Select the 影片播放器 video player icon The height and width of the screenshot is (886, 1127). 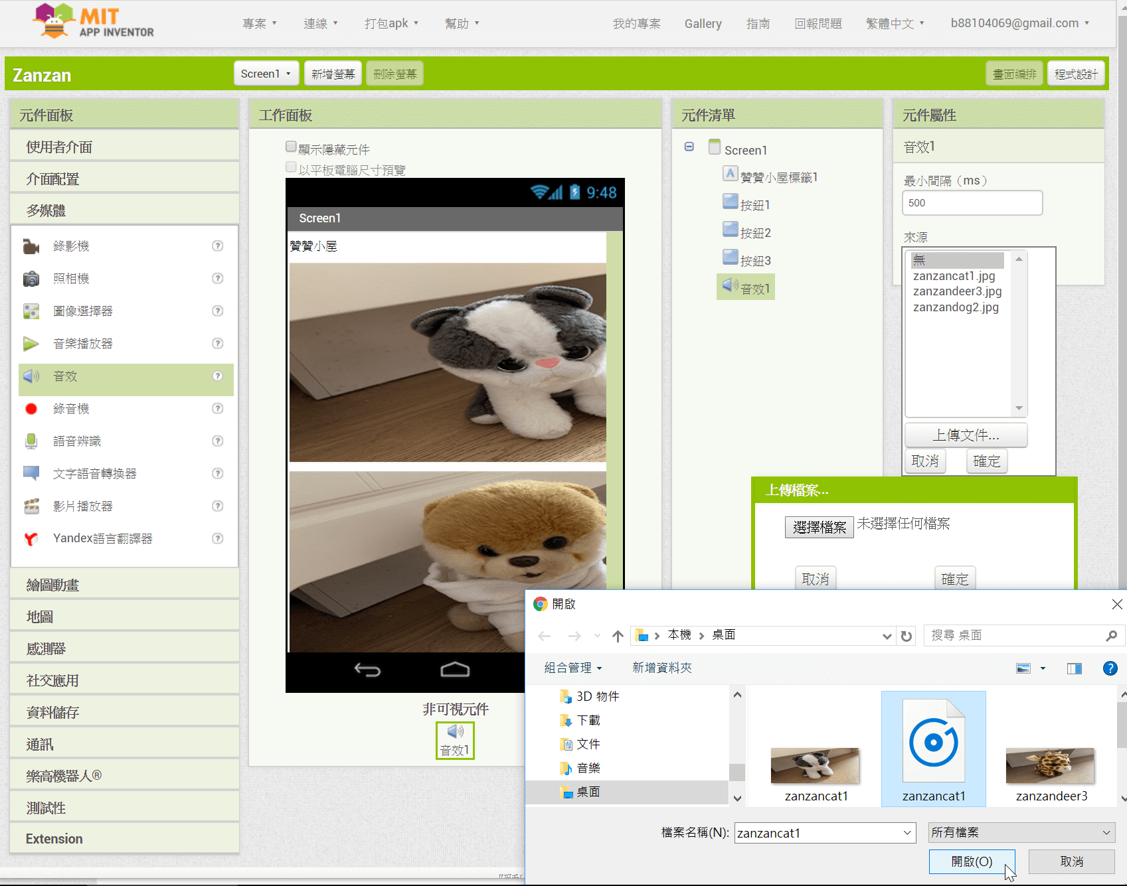click(31, 506)
